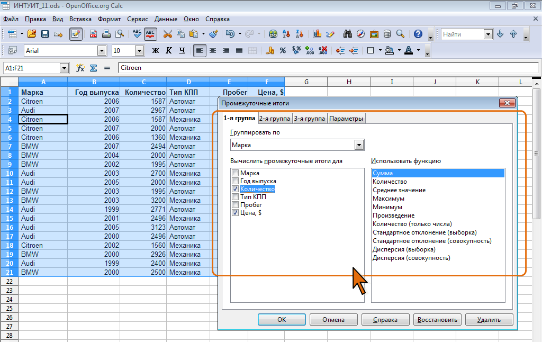542x342 pixels.
Task: Expand the Undo history dropdown arrow
Action: point(240,34)
